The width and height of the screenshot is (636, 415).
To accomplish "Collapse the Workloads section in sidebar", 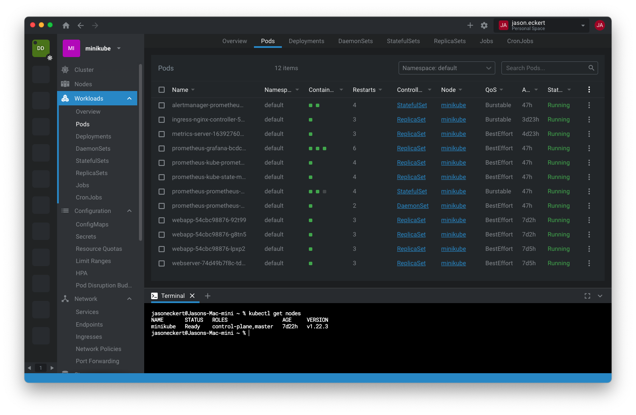I will pyautogui.click(x=129, y=99).
